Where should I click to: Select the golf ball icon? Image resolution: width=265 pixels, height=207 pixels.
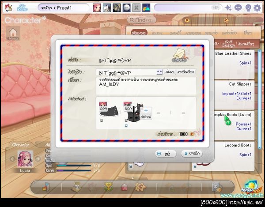click(127, 8)
